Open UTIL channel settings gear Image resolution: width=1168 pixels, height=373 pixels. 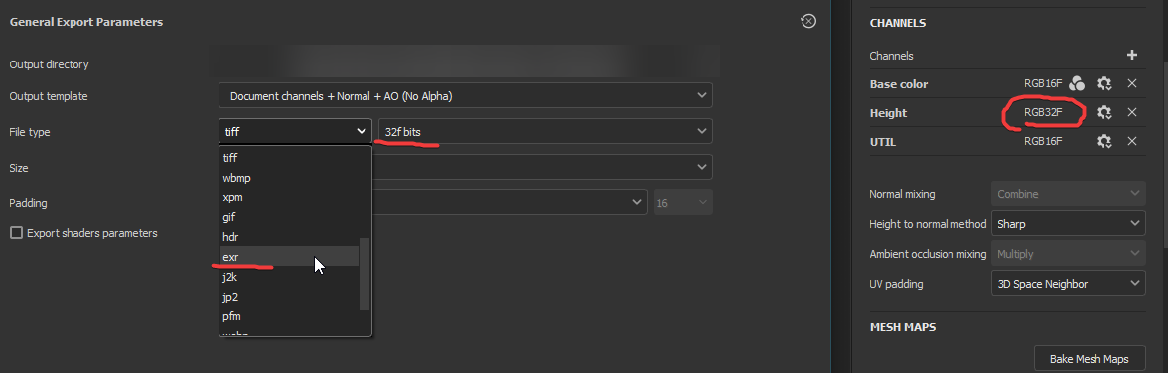(1104, 141)
